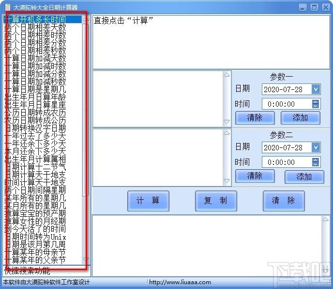
Task: Select 某年所有的星期几 item
Action: 43,198
